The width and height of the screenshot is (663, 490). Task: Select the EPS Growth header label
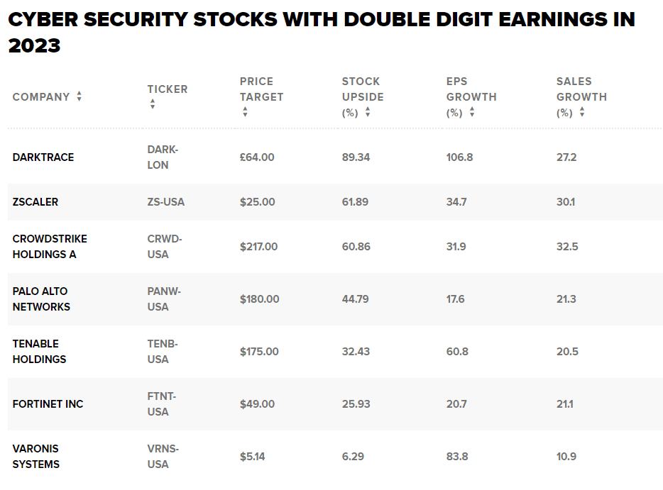[471, 89]
